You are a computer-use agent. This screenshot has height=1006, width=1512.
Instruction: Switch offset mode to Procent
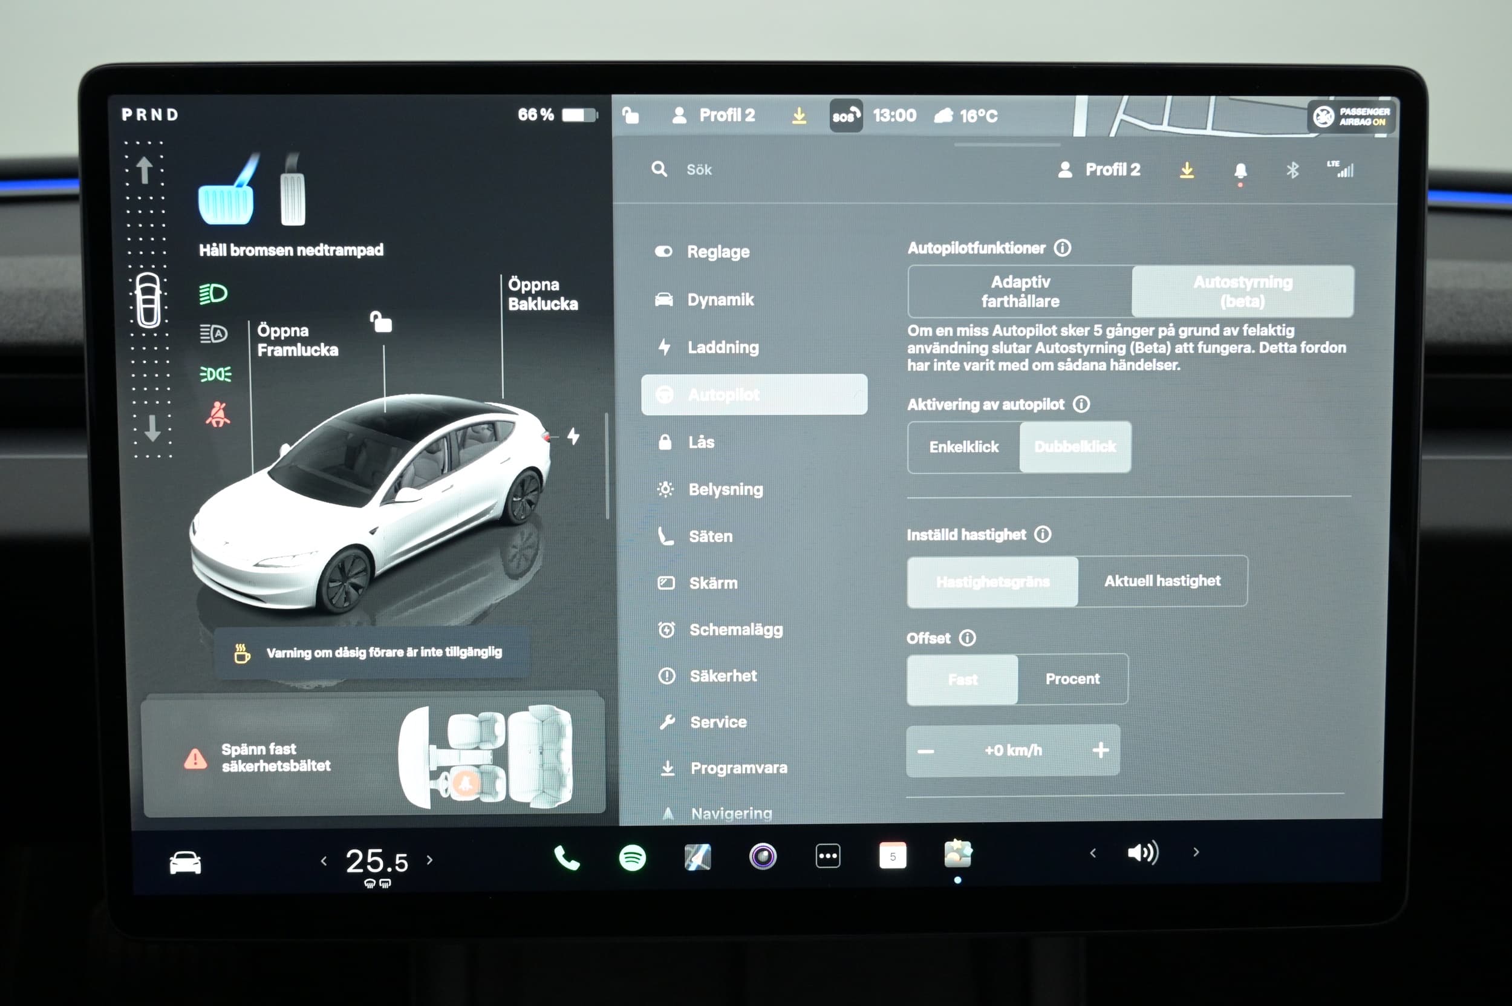pyautogui.click(x=1072, y=679)
